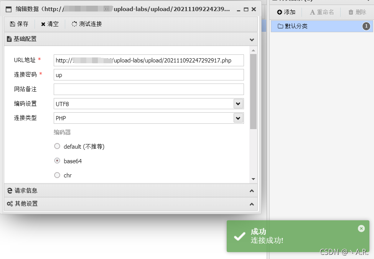Select the 默认分类 category

pyautogui.click(x=322, y=26)
